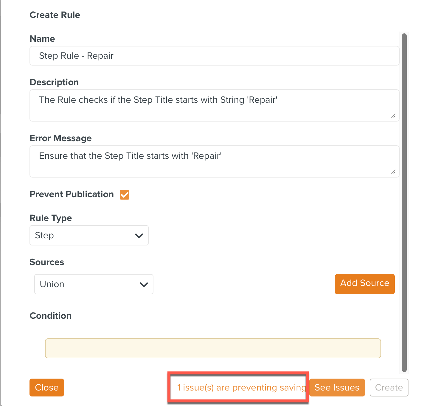Uncheck the Prevent Publication checkbox

[125, 195]
